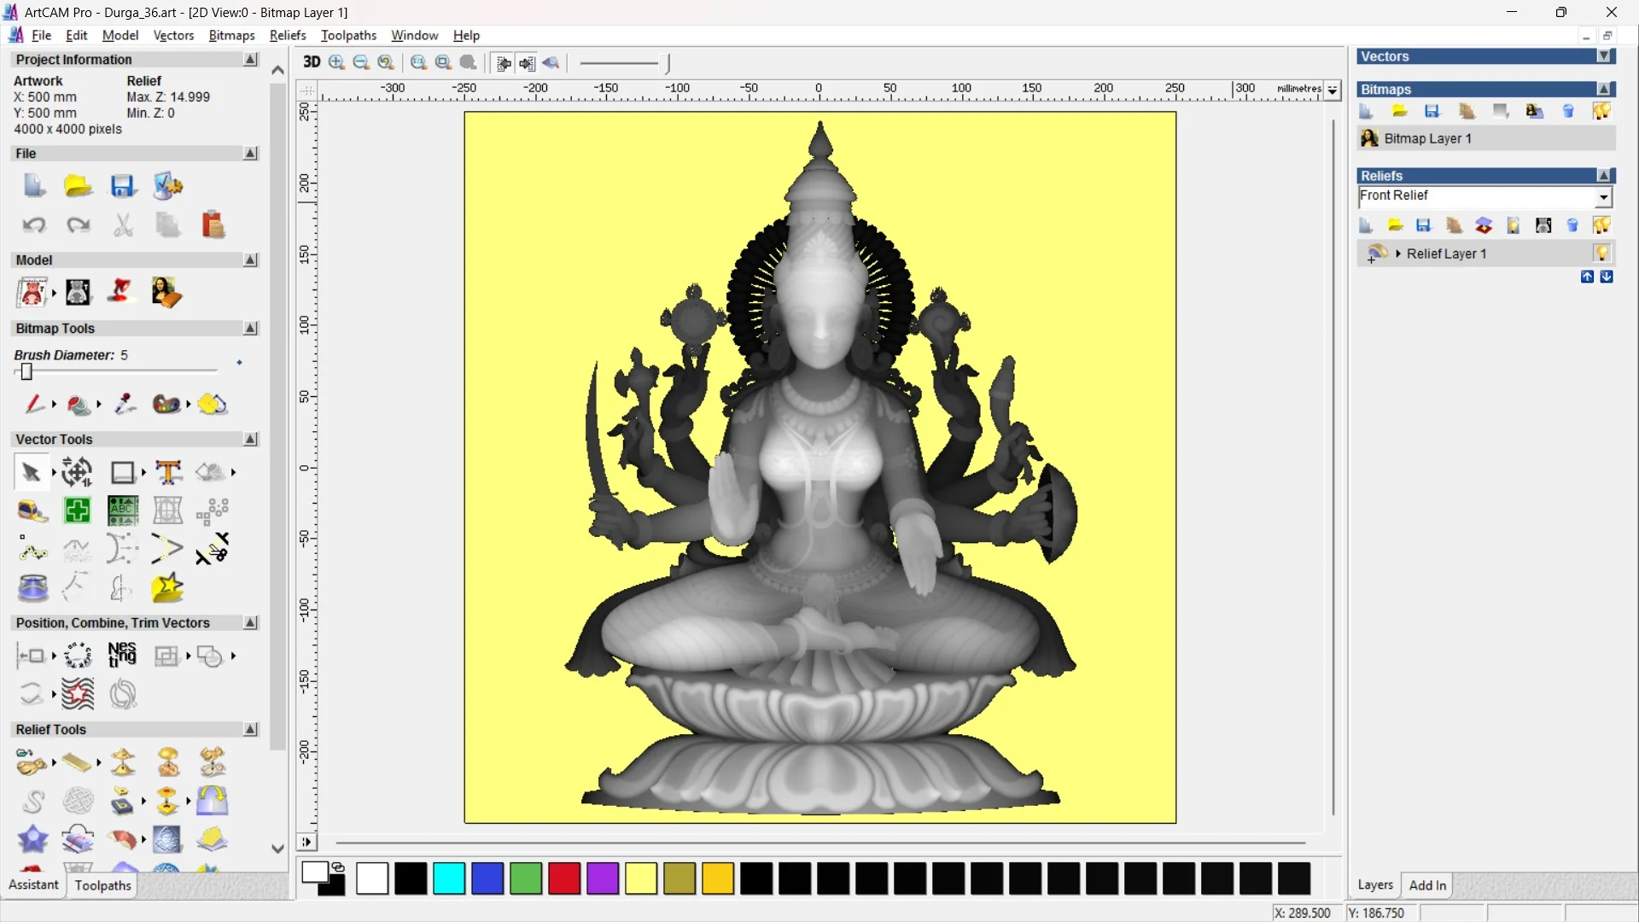Screen dimensions: 1639x922
Task: Collapse the Bitmap Tools section
Action: point(250,329)
